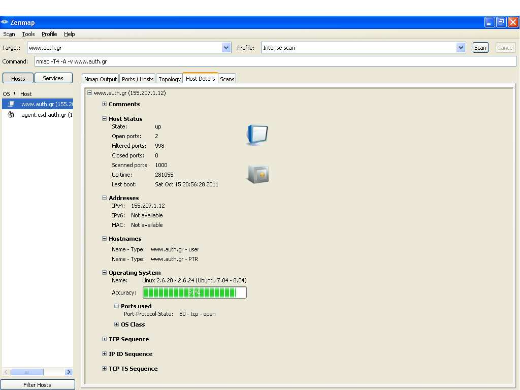This screenshot has height=390, width=520.
Task: Click the OS column sort arrow
Action: click(x=15, y=93)
